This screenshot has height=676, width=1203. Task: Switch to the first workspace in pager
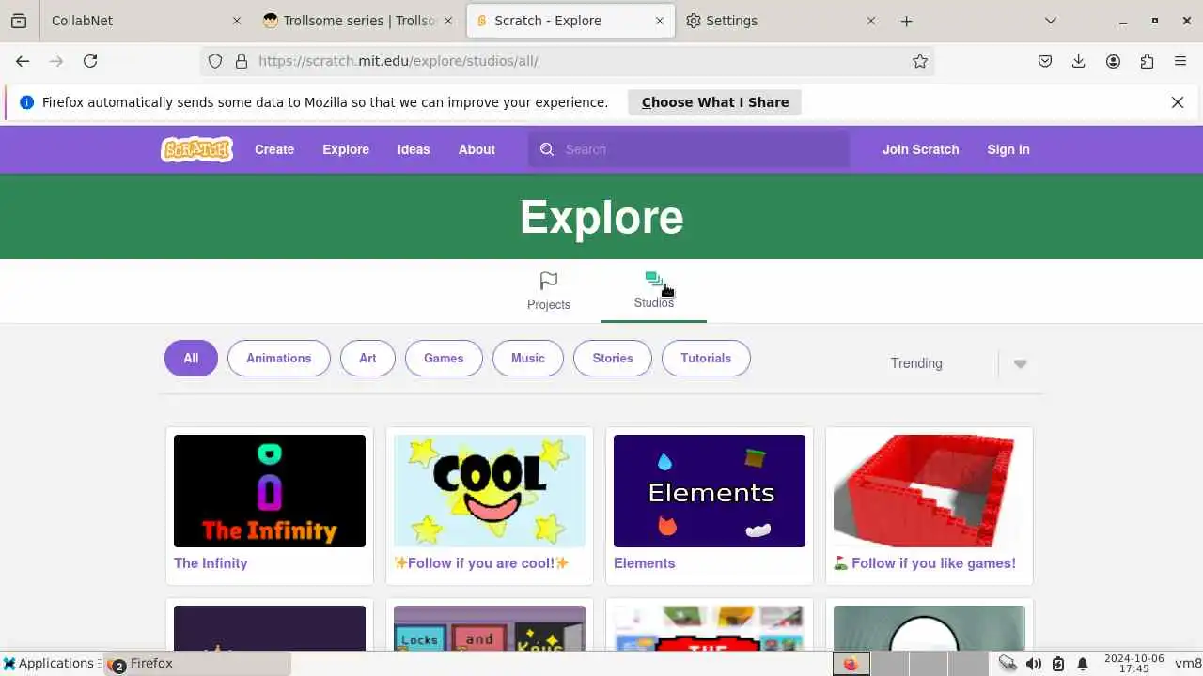tap(851, 664)
